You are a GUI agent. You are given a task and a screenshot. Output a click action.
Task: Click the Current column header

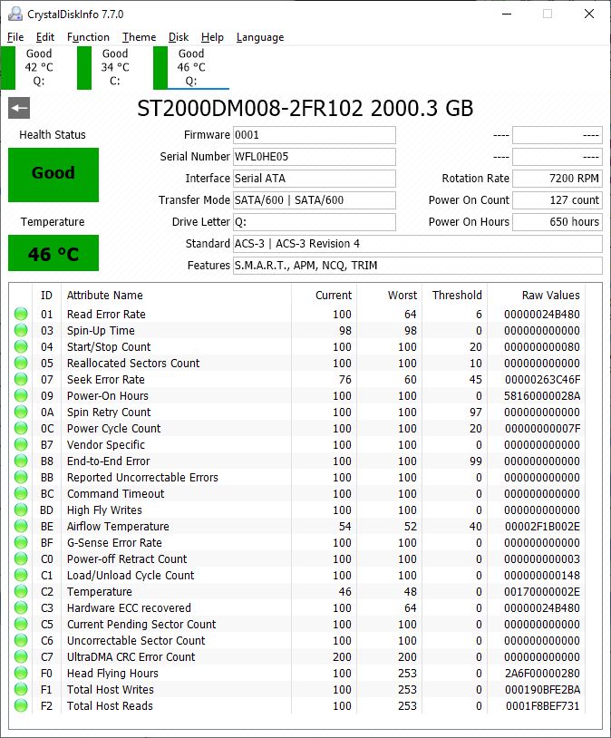334,295
